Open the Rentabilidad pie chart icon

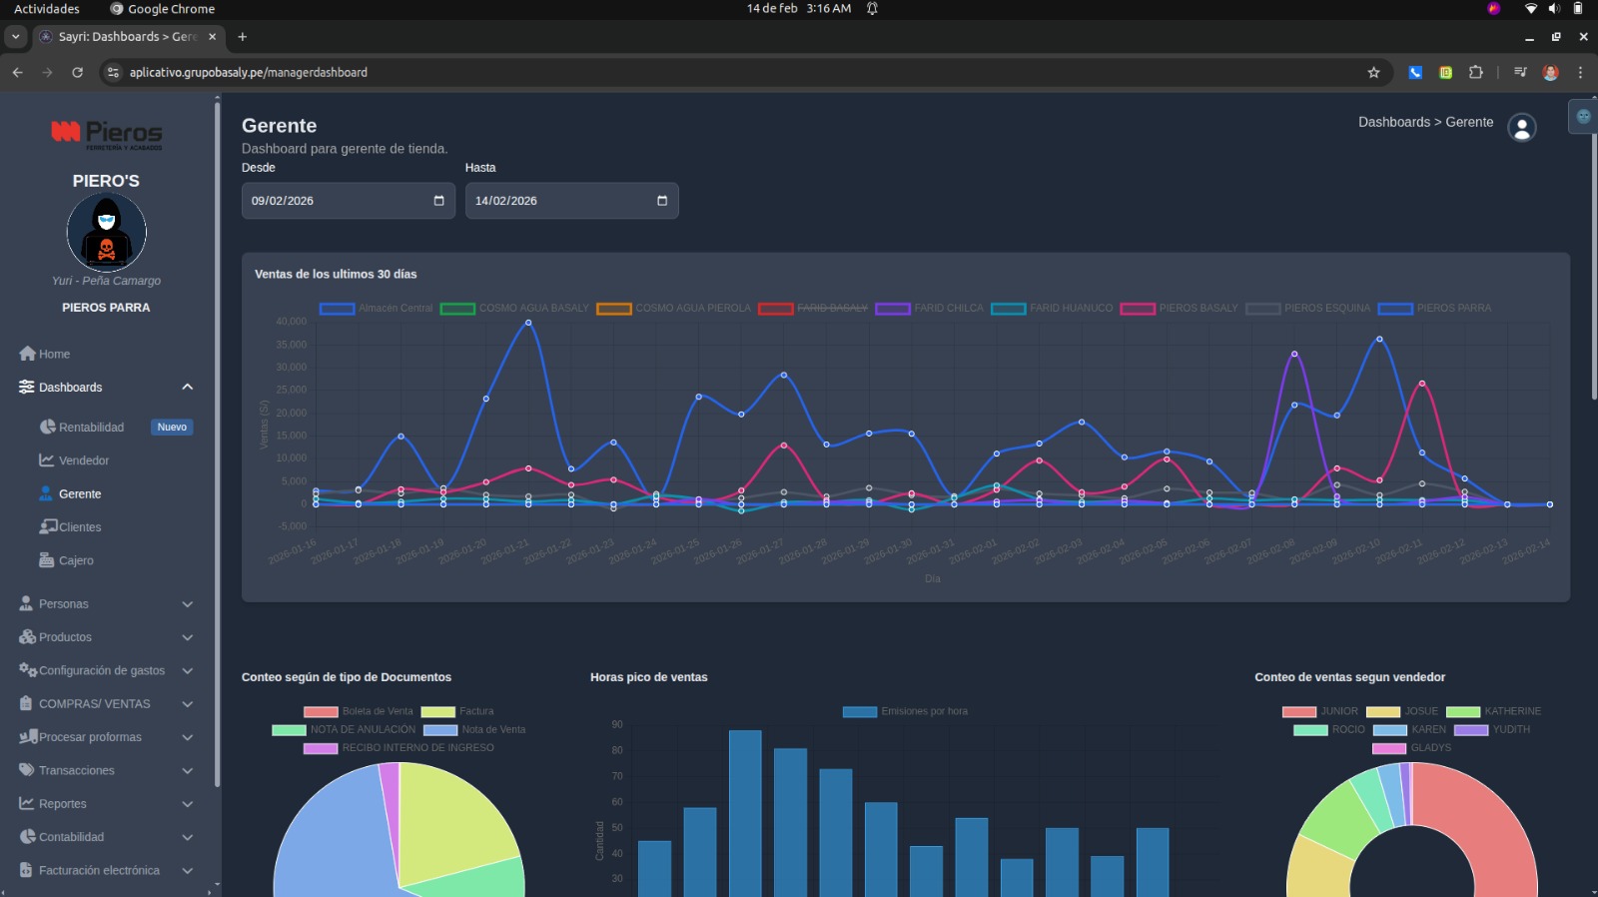tap(47, 427)
